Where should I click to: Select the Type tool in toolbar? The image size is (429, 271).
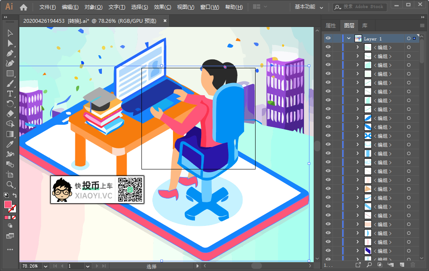(10, 94)
